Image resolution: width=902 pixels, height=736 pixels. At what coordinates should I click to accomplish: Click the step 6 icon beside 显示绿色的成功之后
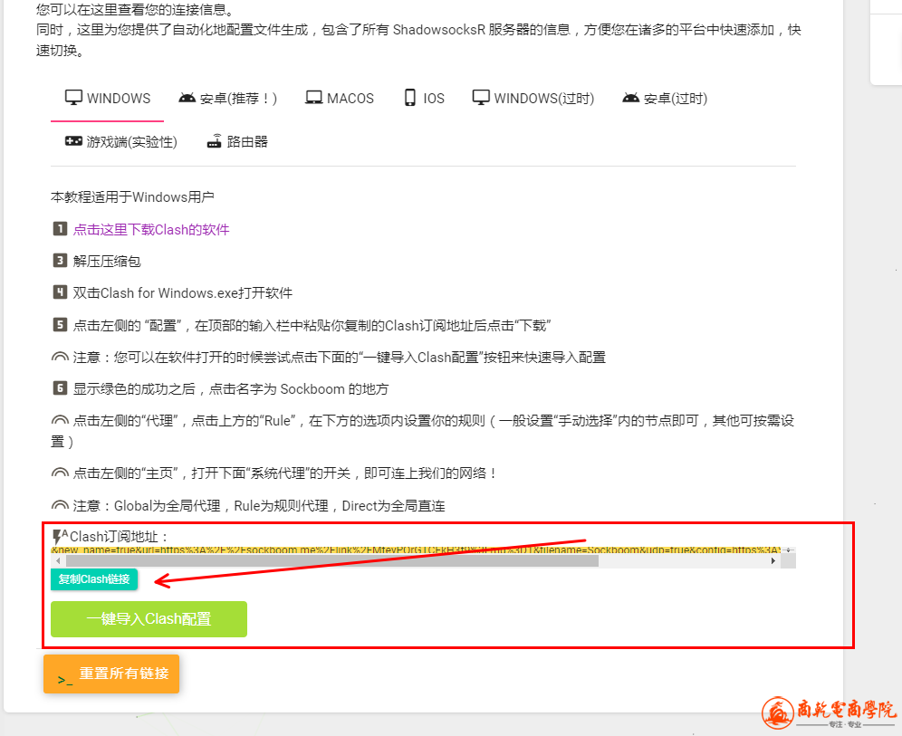click(x=61, y=388)
